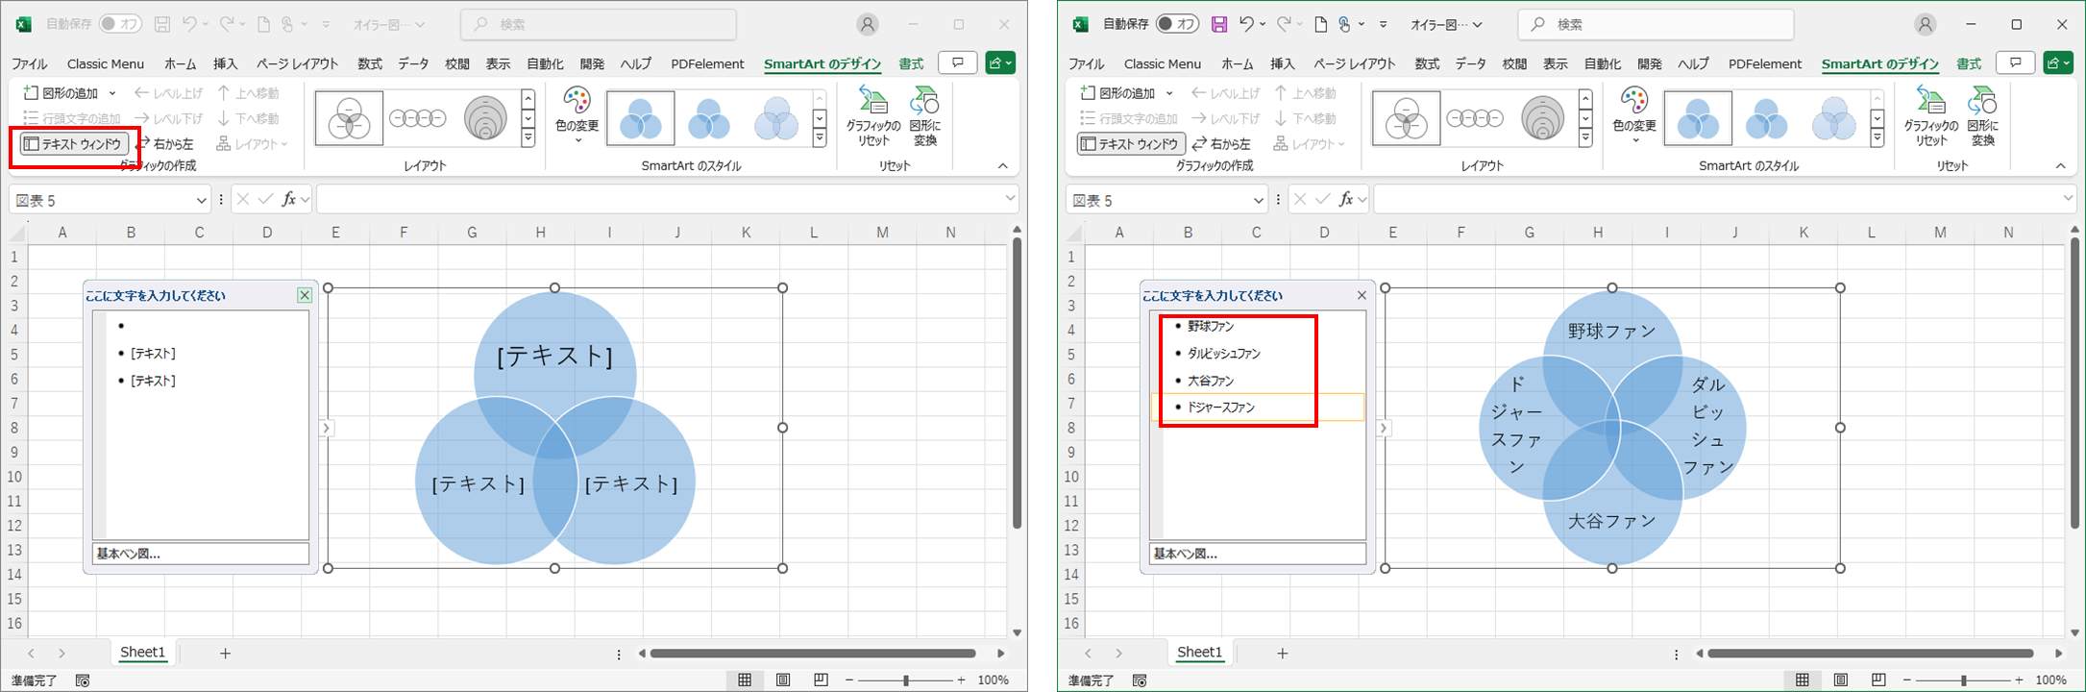2086x692 pixels.
Task: Click comments icon in left window
Action: point(958,63)
